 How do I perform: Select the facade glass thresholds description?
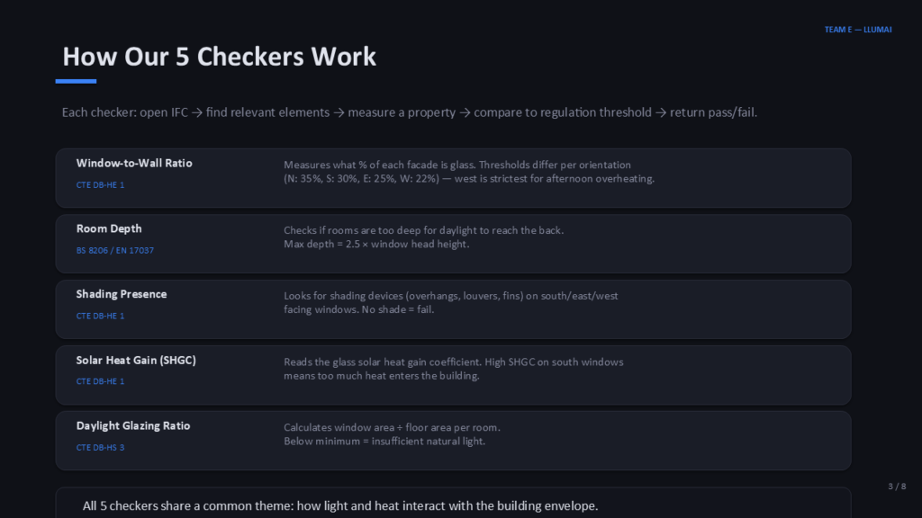[x=468, y=172]
